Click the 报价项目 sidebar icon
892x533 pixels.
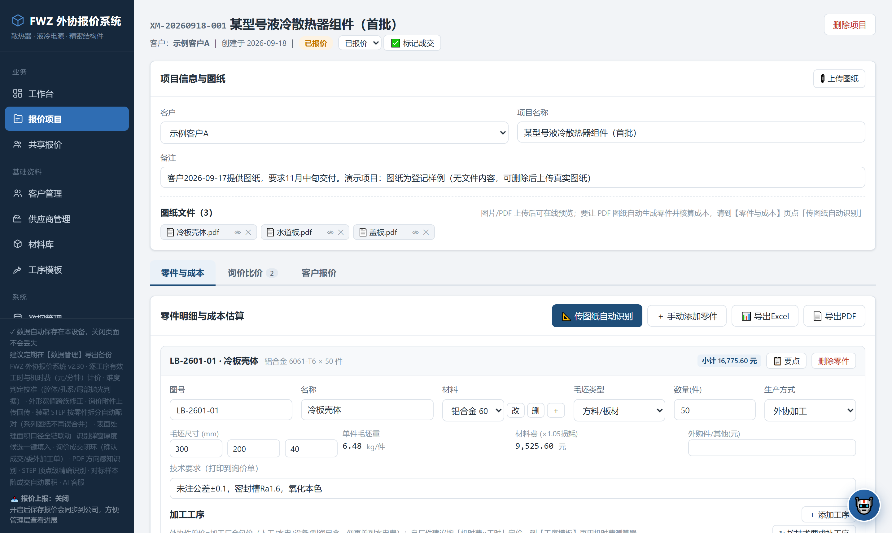18,119
